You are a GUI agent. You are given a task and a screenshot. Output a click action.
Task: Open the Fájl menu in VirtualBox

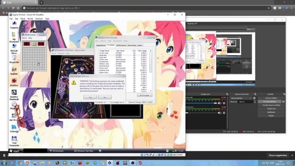point(11,19)
